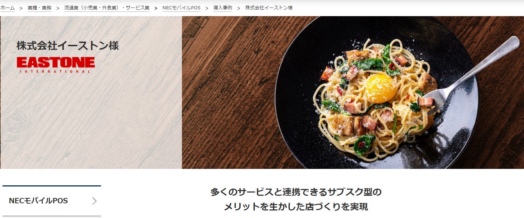Click the current page 株式会社イーストン様 breadcrumb

pyautogui.click(x=269, y=8)
